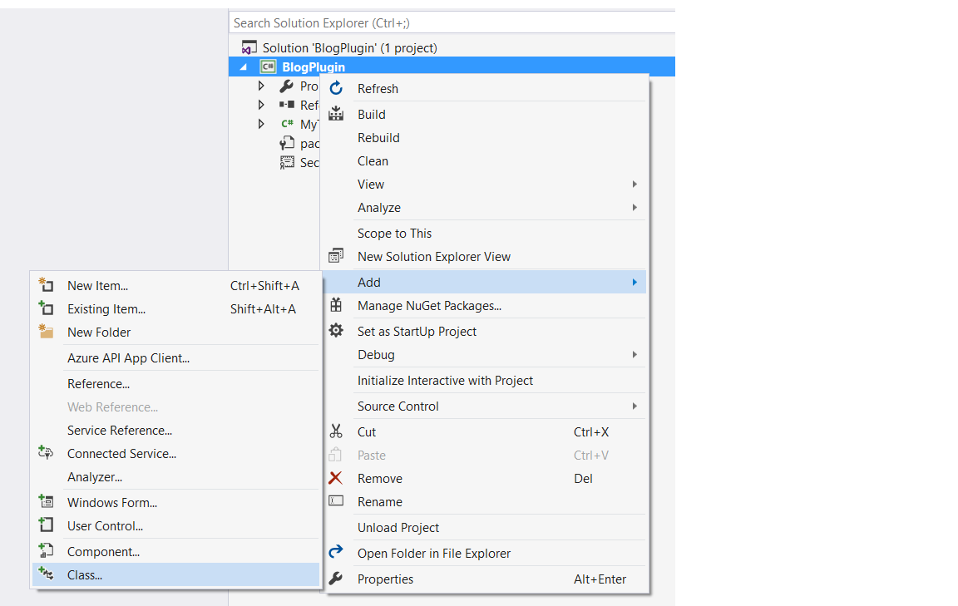Screen dimensions: 958x606
Task: Expand the Properties node in Solution Explorer
Action: (x=261, y=86)
